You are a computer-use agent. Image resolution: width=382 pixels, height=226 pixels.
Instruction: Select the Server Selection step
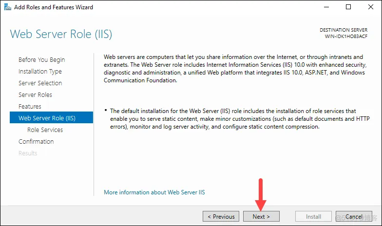(x=40, y=83)
